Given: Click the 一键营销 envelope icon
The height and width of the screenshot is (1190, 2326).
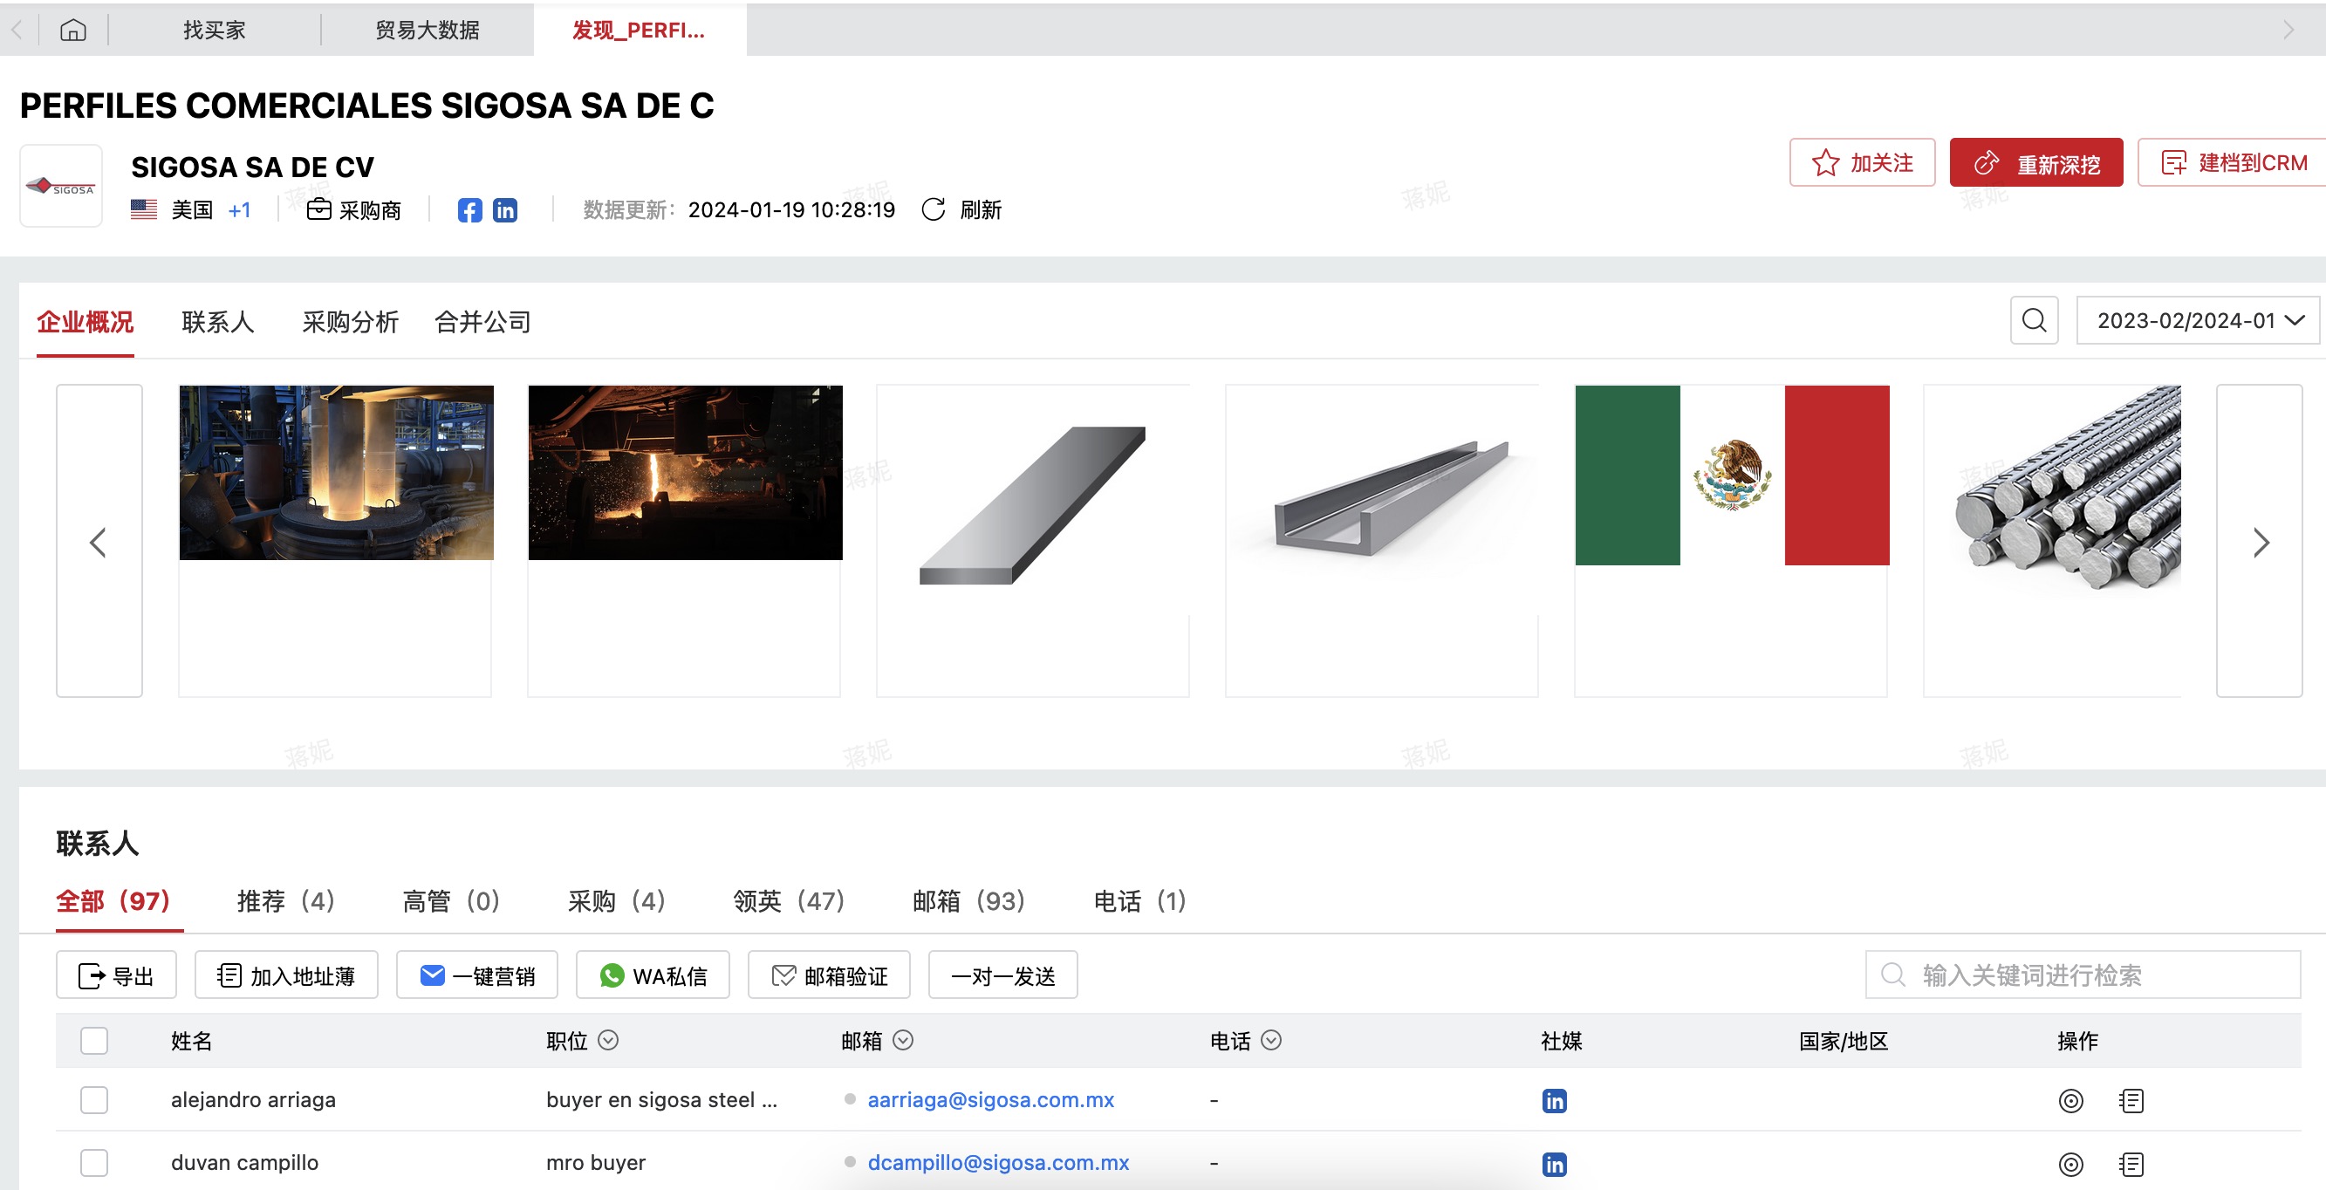Looking at the screenshot, I should 432,975.
